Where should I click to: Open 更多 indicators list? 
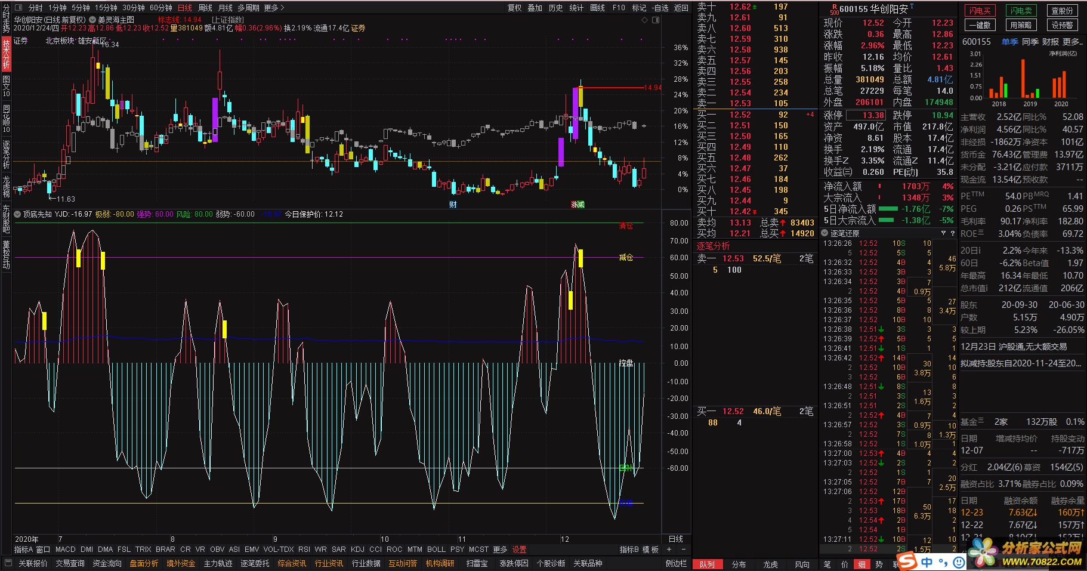(x=500, y=550)
